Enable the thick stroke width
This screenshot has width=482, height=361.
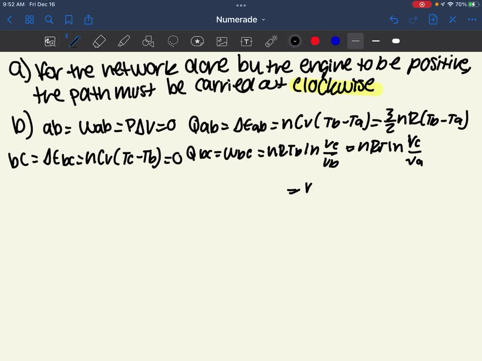(395, 41)
